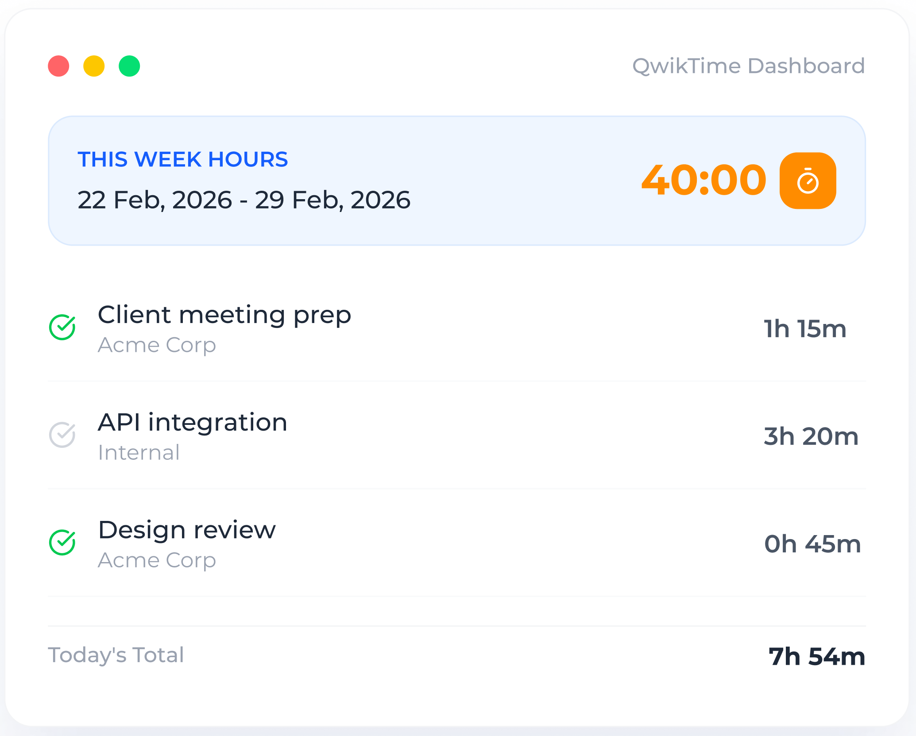Click the 7h 54m total time
This screenshot has width=916, height=736.
816,656
